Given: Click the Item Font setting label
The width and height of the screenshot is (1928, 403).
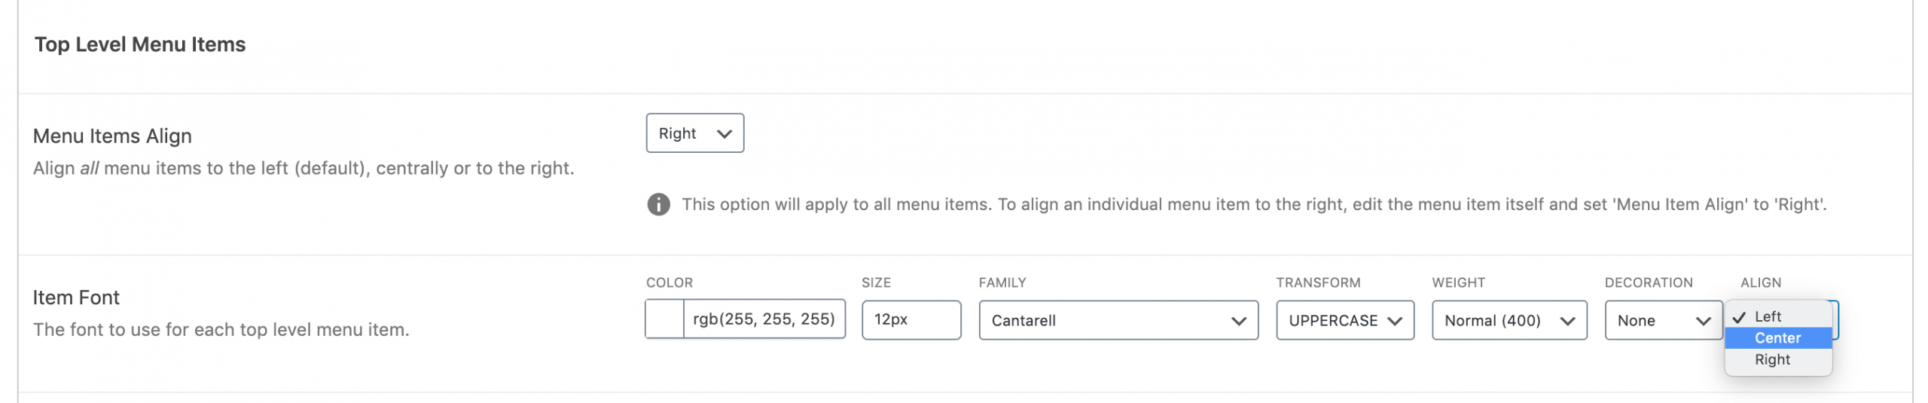Looking at the screenshot, I should pyautogui.click(x=76, y=298).
